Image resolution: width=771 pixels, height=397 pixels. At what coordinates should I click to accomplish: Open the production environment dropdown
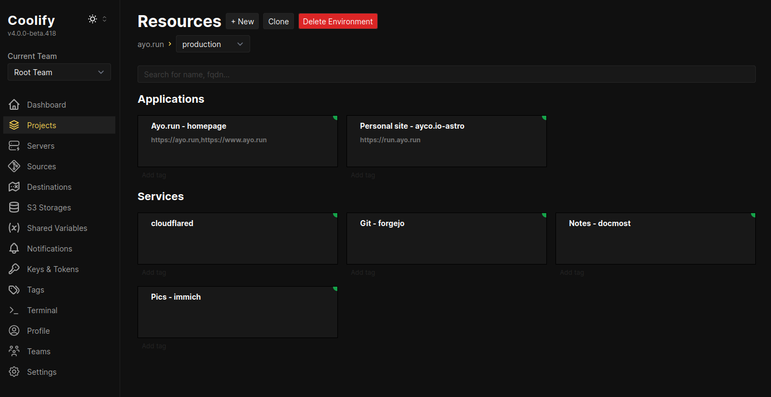213,44
